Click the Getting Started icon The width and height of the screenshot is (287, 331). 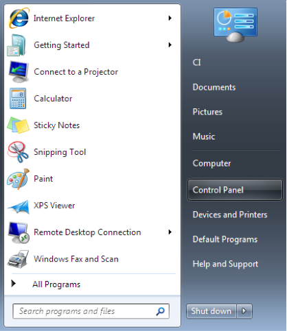[x=16, y=45]
